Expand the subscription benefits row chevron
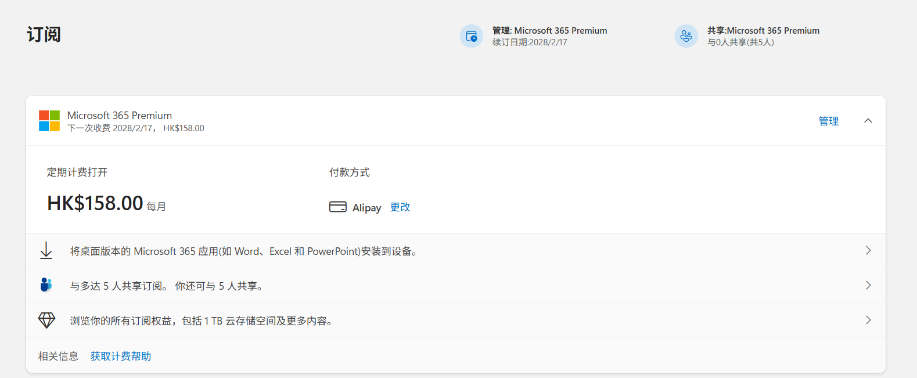 pyautogui.click(x=868, y=321)
